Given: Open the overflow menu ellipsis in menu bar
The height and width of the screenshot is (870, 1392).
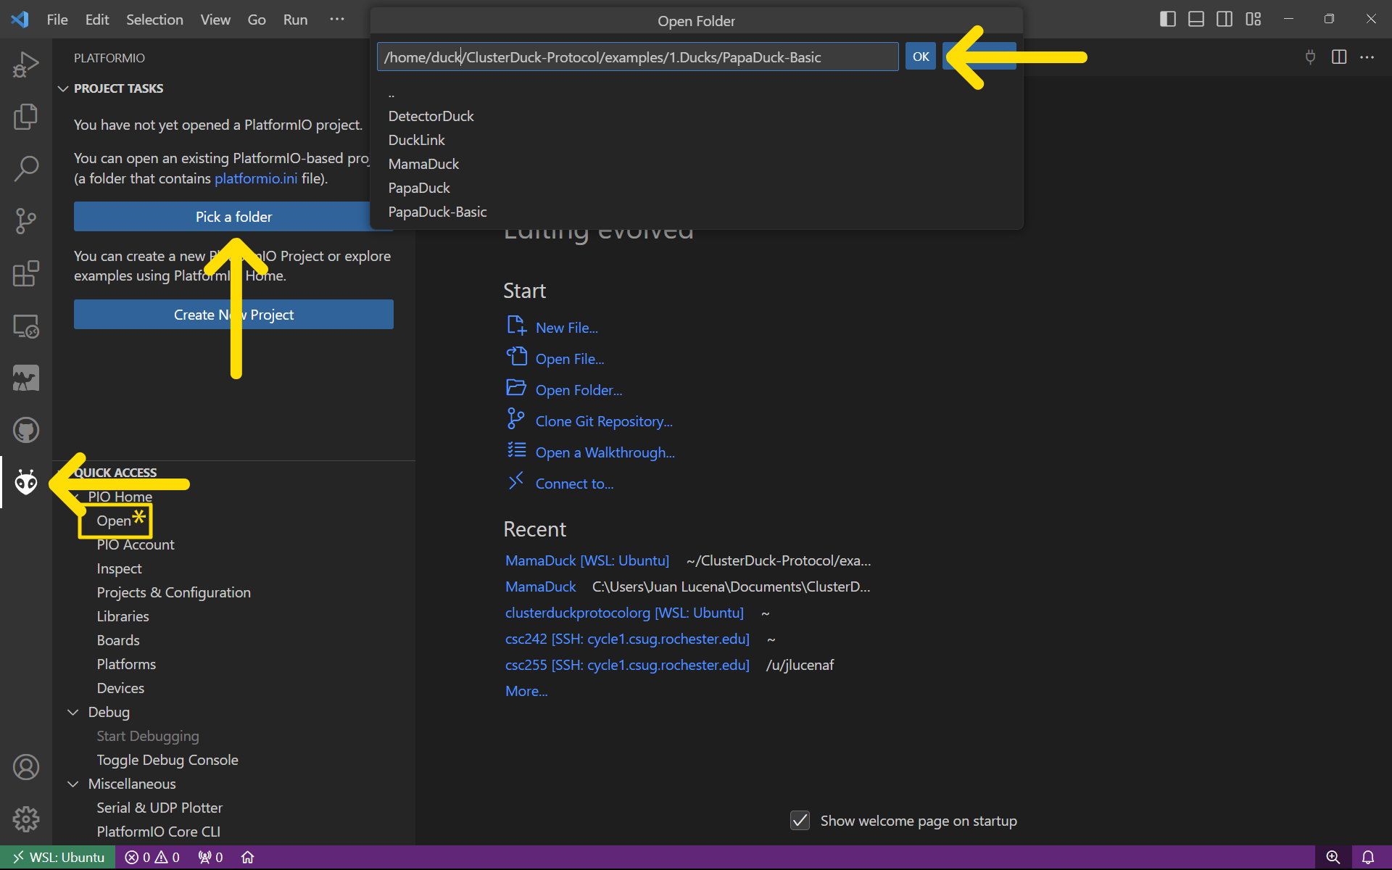Looking at the screenshot, I should point(337,20).
